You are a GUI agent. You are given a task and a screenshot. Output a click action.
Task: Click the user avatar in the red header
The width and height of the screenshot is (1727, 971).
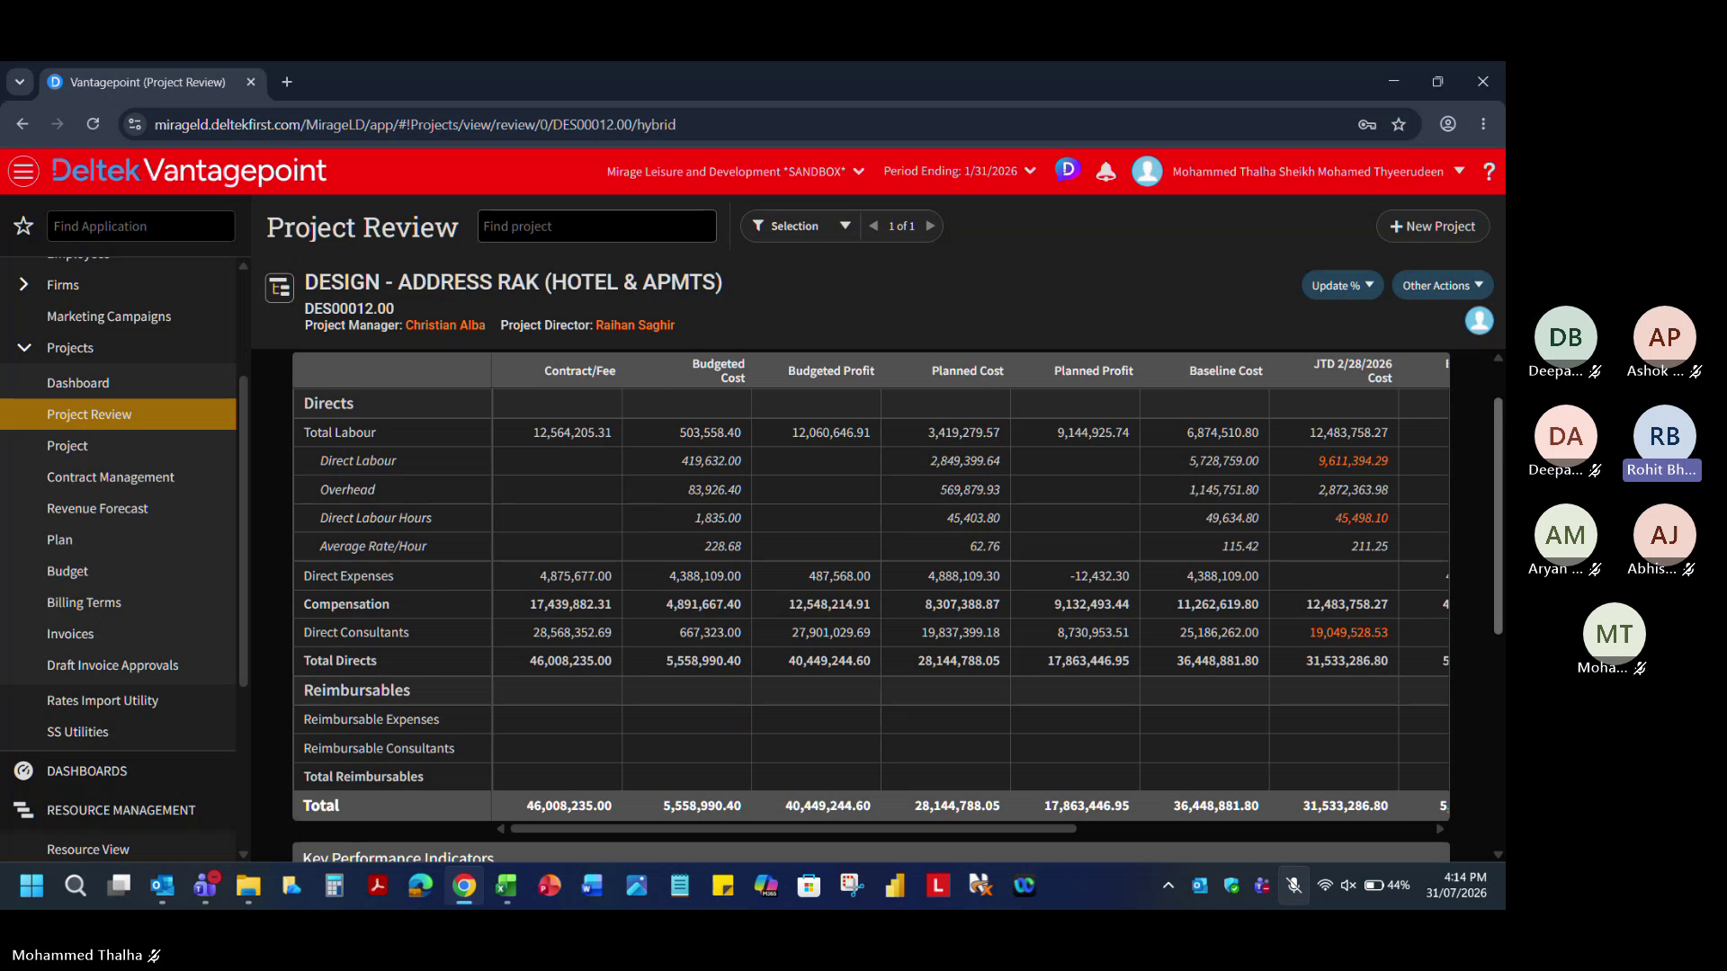point(1147,171)
